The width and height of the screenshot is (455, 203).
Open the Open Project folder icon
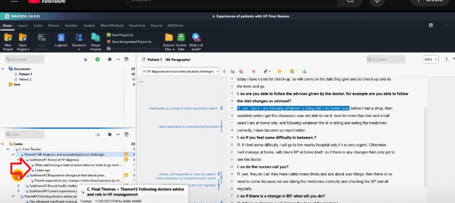click(23, 37)
